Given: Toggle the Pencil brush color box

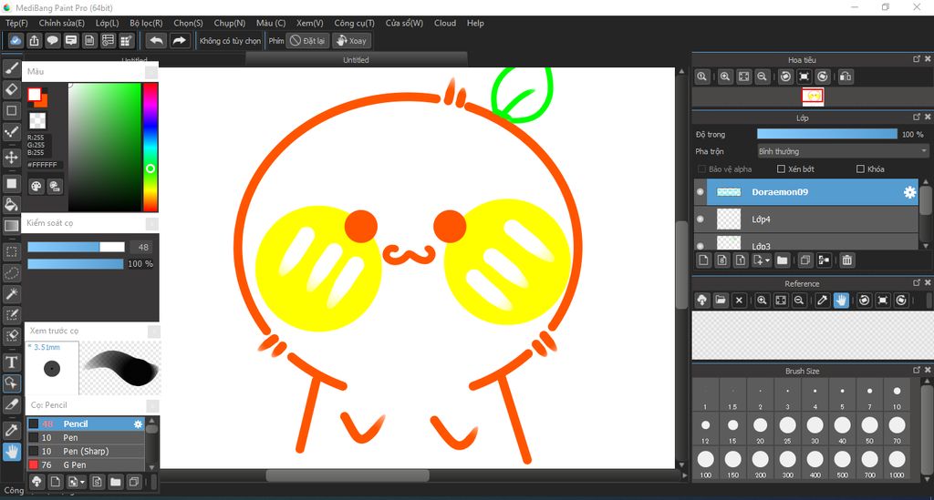Looking at the screenshot, I should point(34,423).
